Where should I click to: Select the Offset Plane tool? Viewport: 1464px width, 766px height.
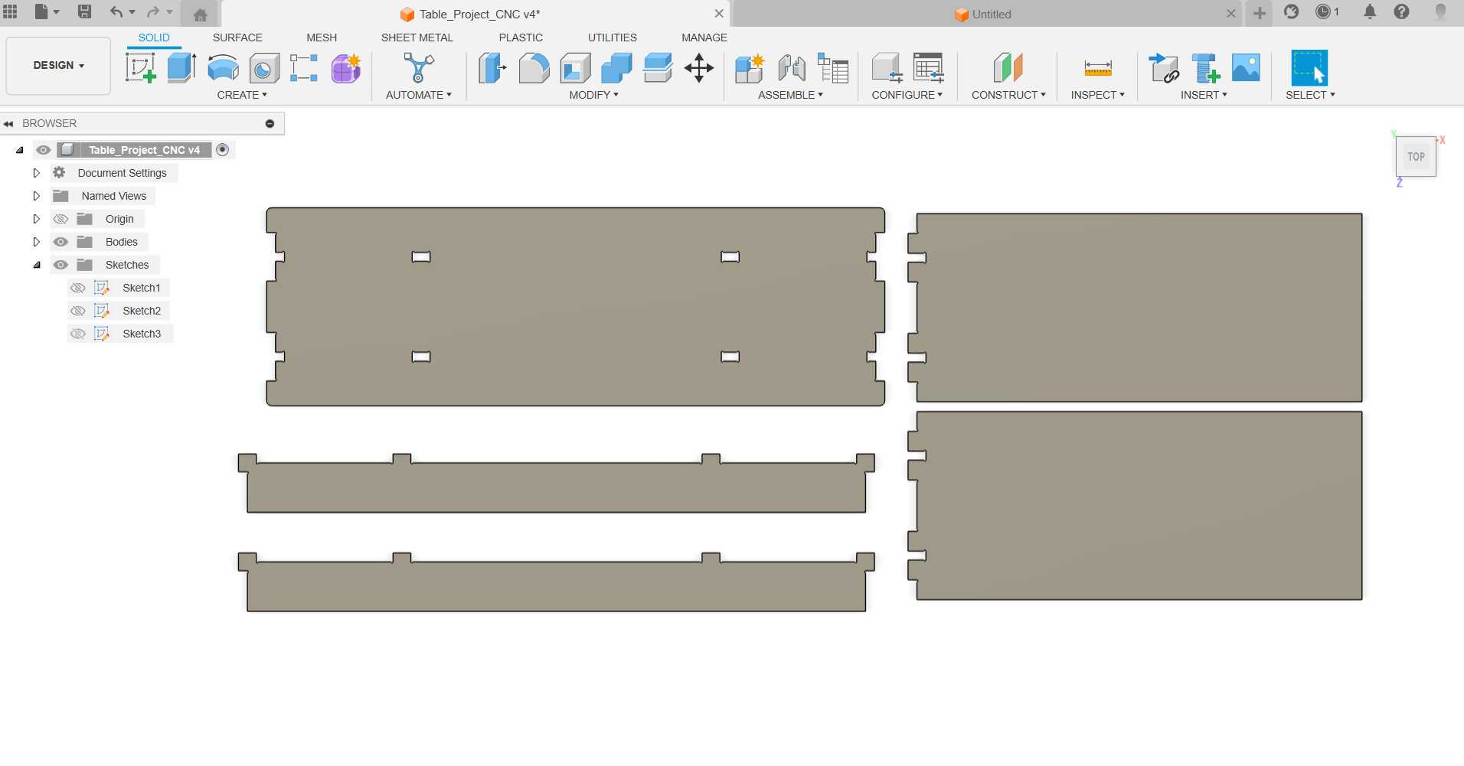pos(1008,68)
